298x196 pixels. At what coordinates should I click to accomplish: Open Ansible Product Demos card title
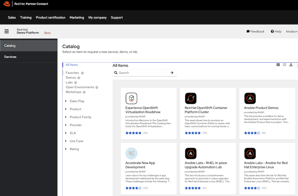pyautogui.click(x=261, y=108)
